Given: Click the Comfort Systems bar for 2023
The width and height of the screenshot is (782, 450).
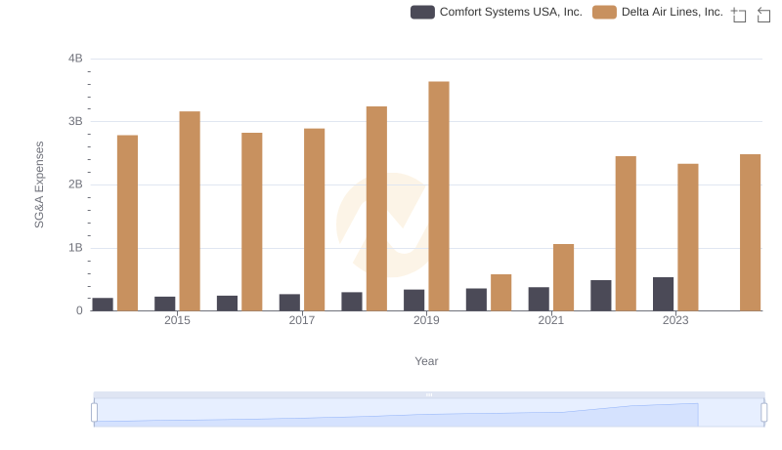Looking at the screenshot, I should [x=664, y=294].
